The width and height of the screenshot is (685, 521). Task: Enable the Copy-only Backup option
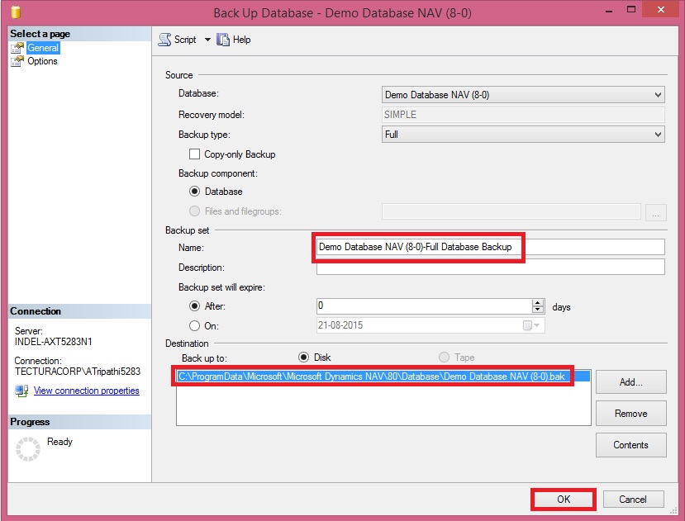194,154
